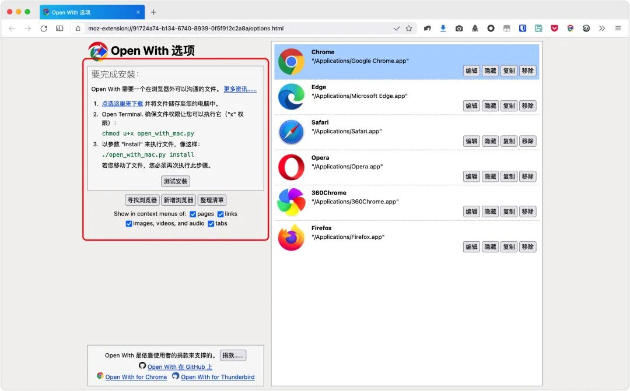The width and height of the screenshot is (630, 391).
Task: Click the Chrome browser icon in list
Action: pyautogui.click(x=291, y=61)
